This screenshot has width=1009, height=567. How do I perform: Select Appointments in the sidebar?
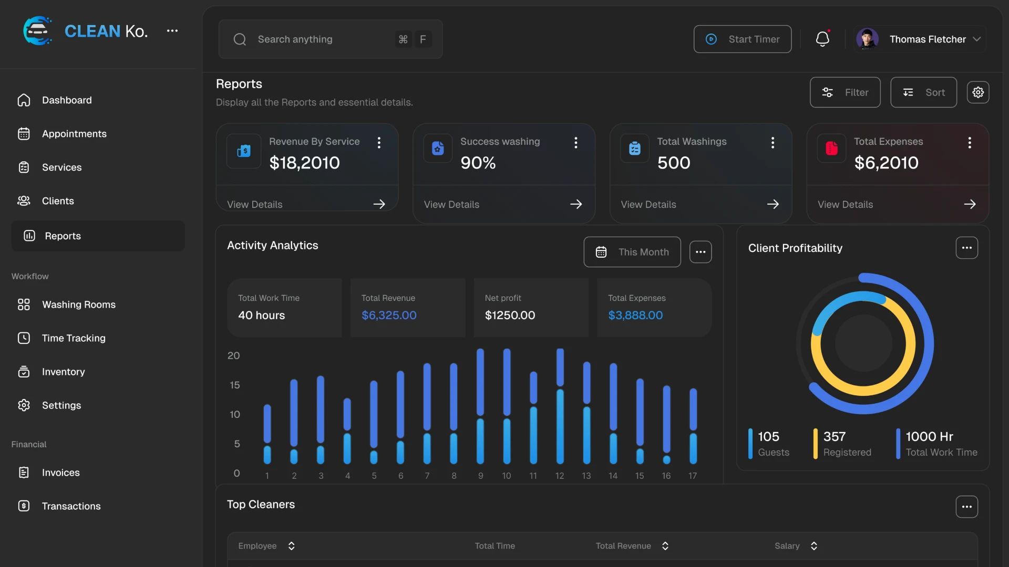[x=74, y=134]
